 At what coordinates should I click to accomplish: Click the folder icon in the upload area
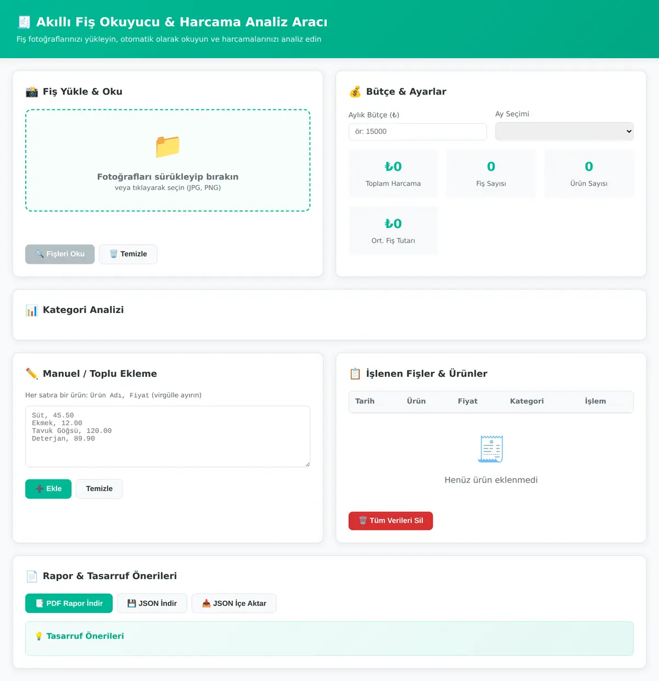(x=167, y=147)
